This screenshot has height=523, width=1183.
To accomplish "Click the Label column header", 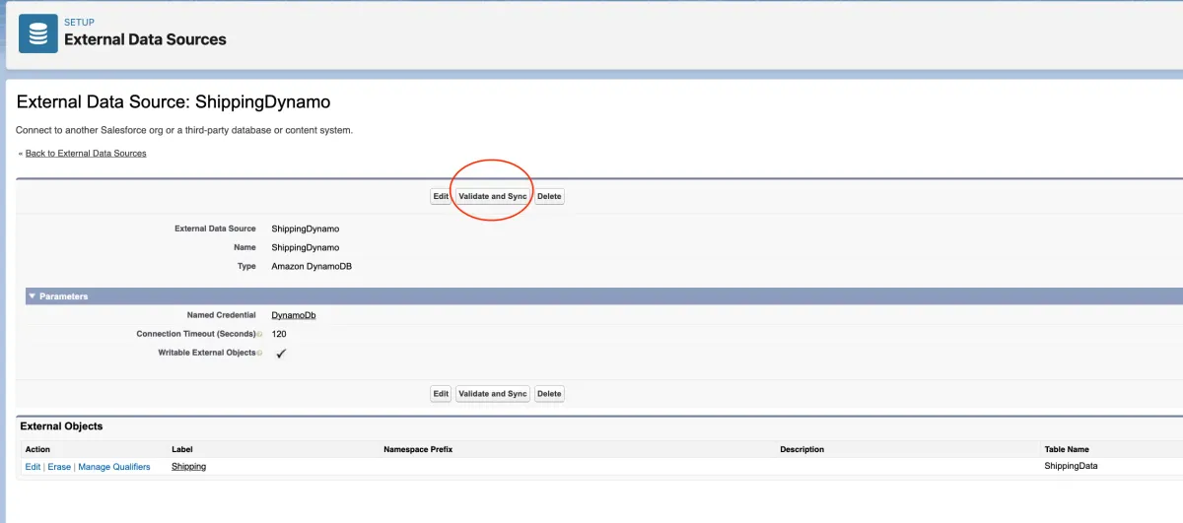I will [182, 449].
